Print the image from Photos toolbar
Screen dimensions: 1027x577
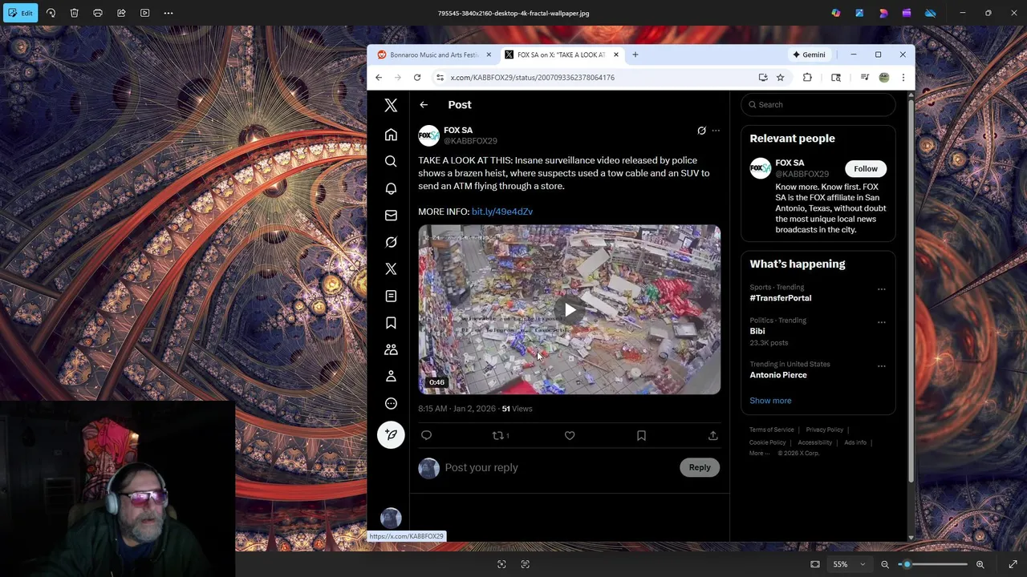(x=98, y=13)
